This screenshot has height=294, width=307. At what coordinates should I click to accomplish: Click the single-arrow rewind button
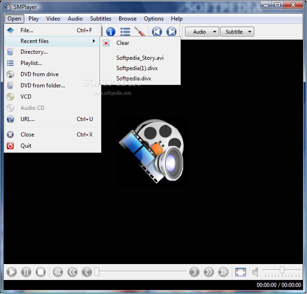(x=87, y=272)
